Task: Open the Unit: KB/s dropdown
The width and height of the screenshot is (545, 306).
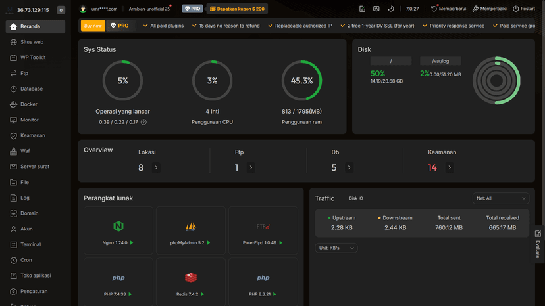Action: (336, 248)
